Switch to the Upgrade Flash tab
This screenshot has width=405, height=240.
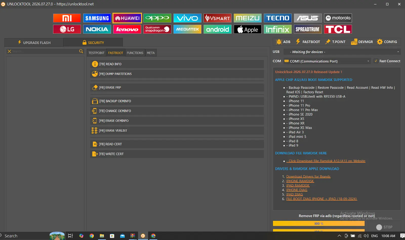(x=34, y=43)
